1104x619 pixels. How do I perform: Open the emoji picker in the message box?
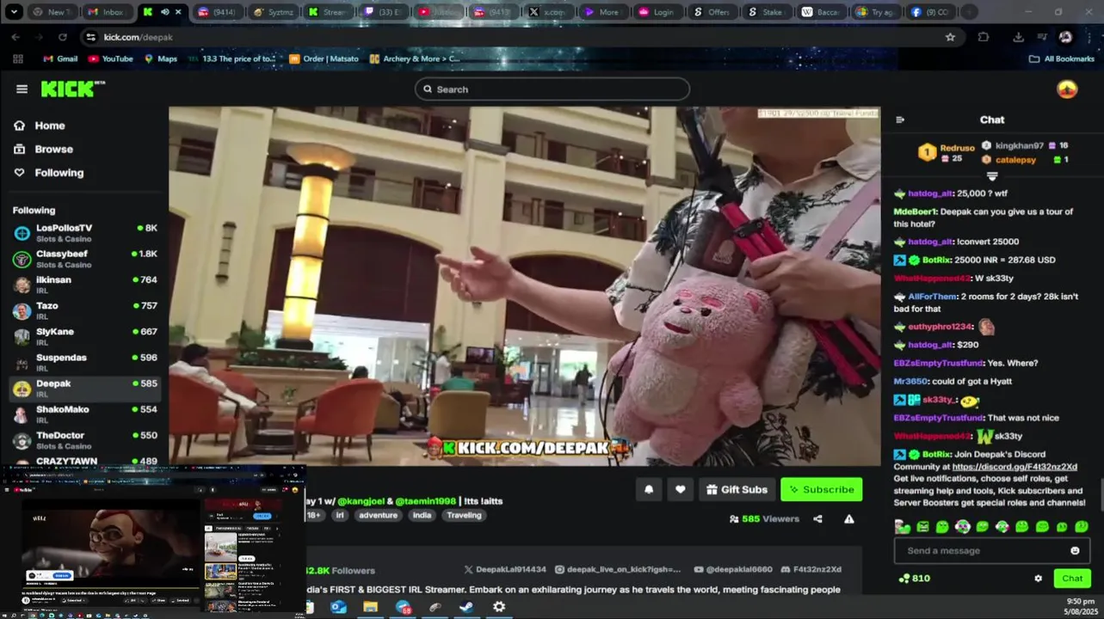[x=1075, y=550]
